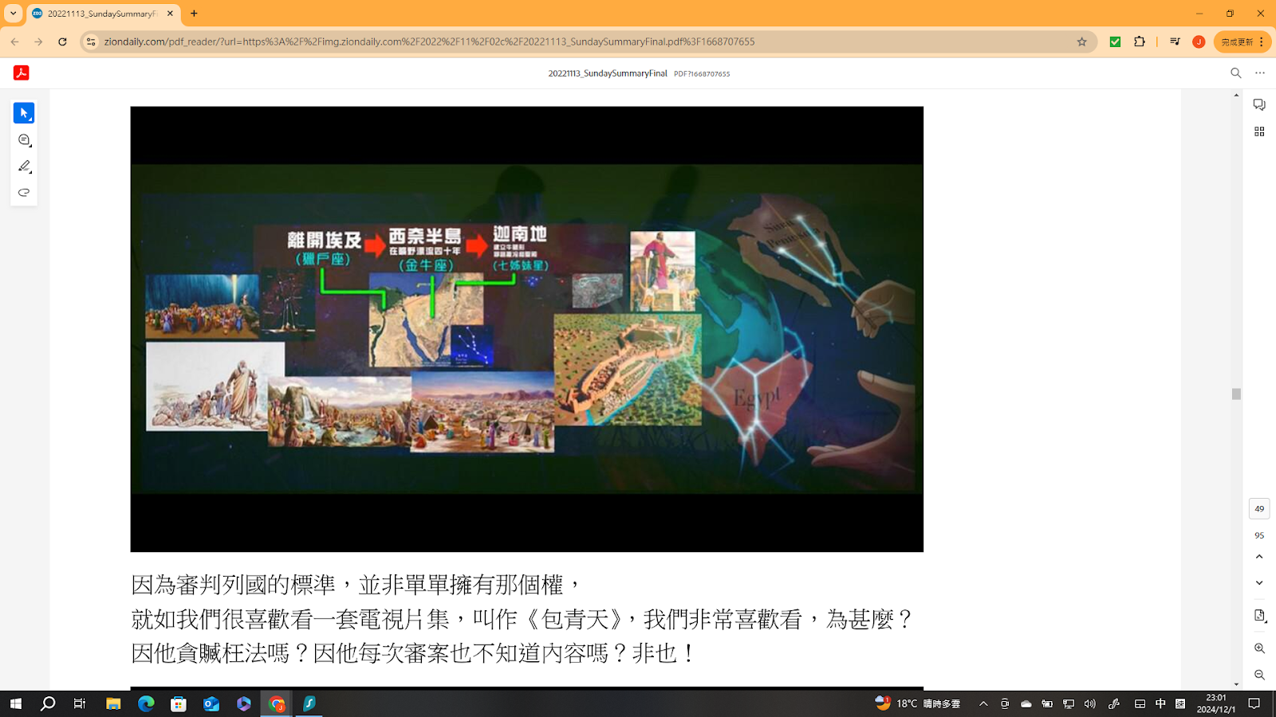This screenshot has width=1276, height=717.
Task: Click the green checkmark extension icon
Action: (x=1115, y=41)
